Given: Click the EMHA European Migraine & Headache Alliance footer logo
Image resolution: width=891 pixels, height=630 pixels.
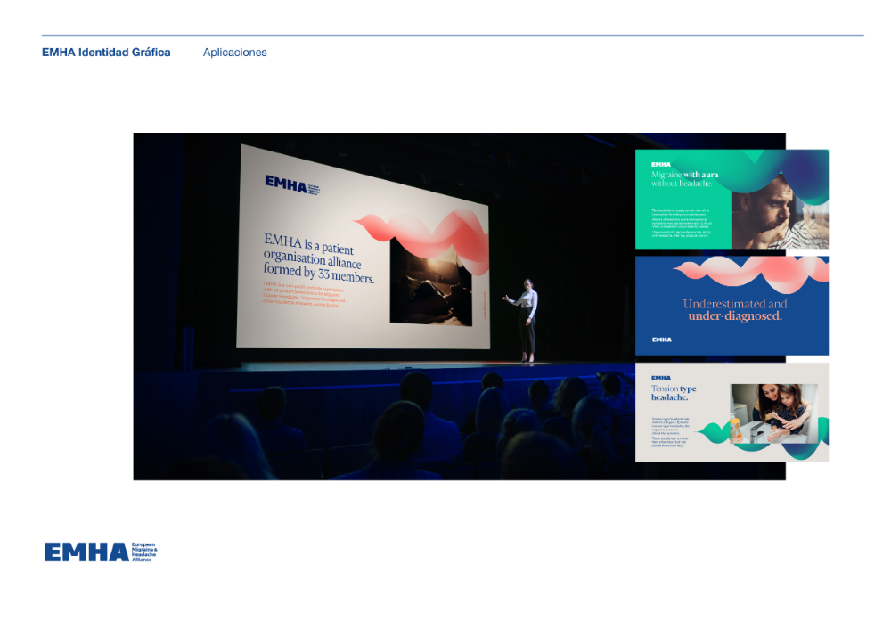Looking at the screenshot, I should [x=101, y=552].
